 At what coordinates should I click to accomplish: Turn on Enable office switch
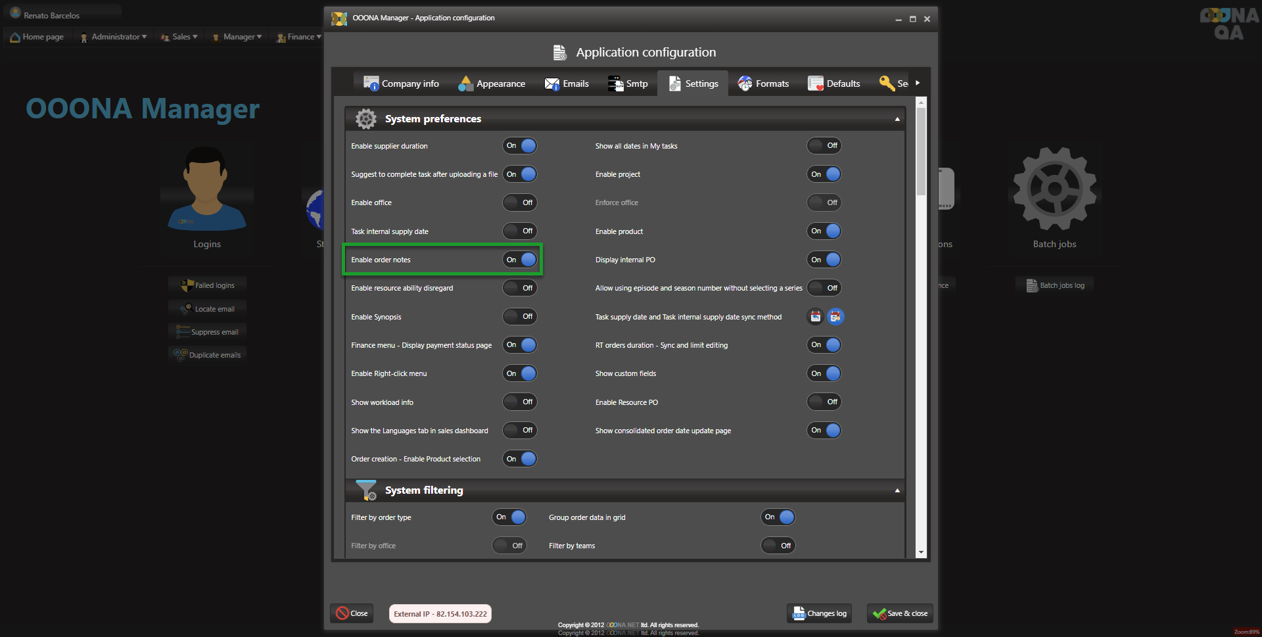click(520, 202)
